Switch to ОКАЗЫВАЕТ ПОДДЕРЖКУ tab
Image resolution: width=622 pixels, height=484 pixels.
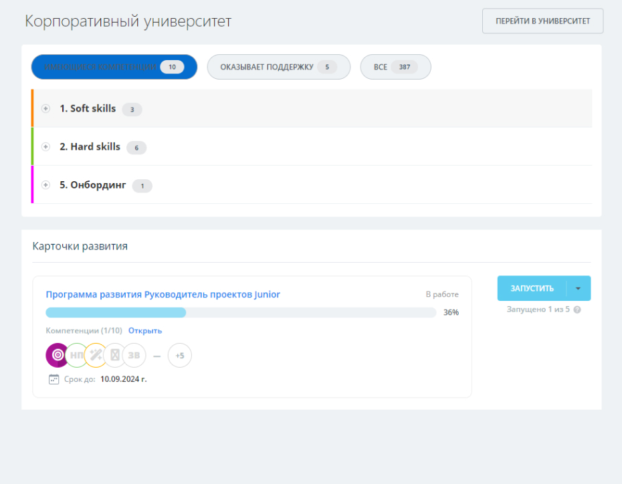tap(278, 67)
